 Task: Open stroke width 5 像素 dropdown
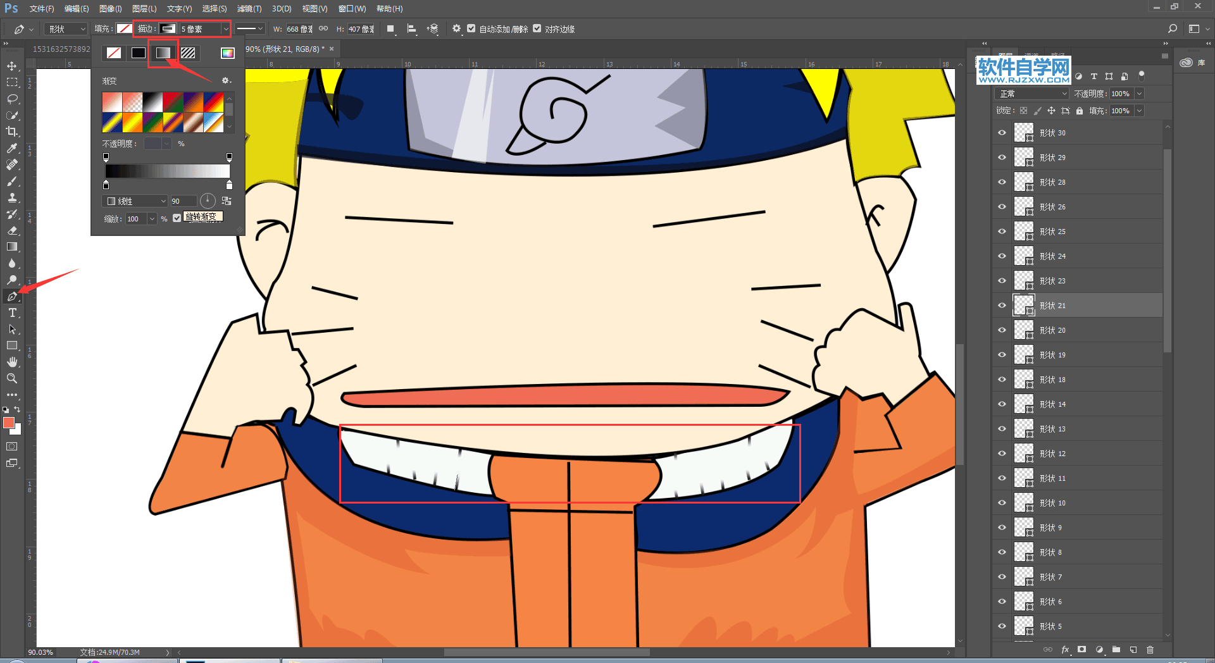tap(225, 29)
